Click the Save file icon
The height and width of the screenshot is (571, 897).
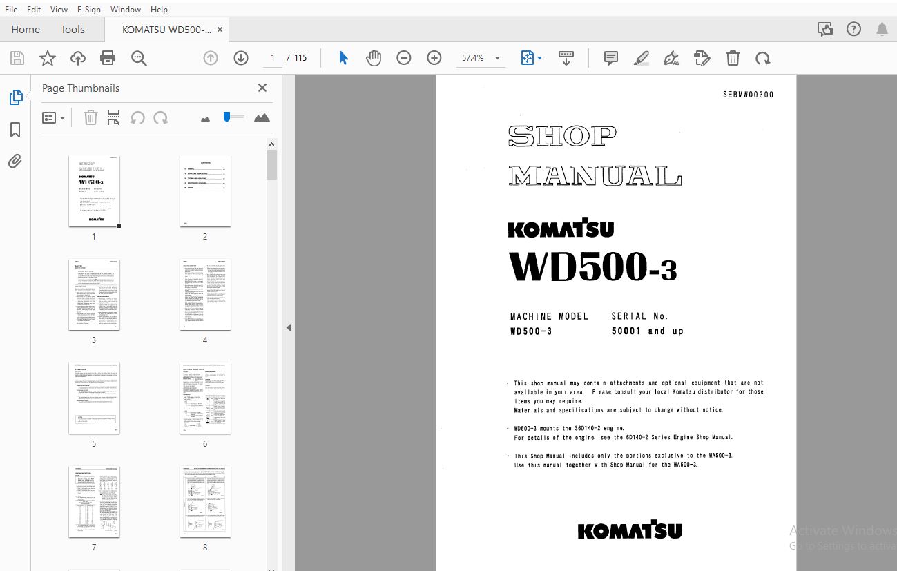(17, 58)
